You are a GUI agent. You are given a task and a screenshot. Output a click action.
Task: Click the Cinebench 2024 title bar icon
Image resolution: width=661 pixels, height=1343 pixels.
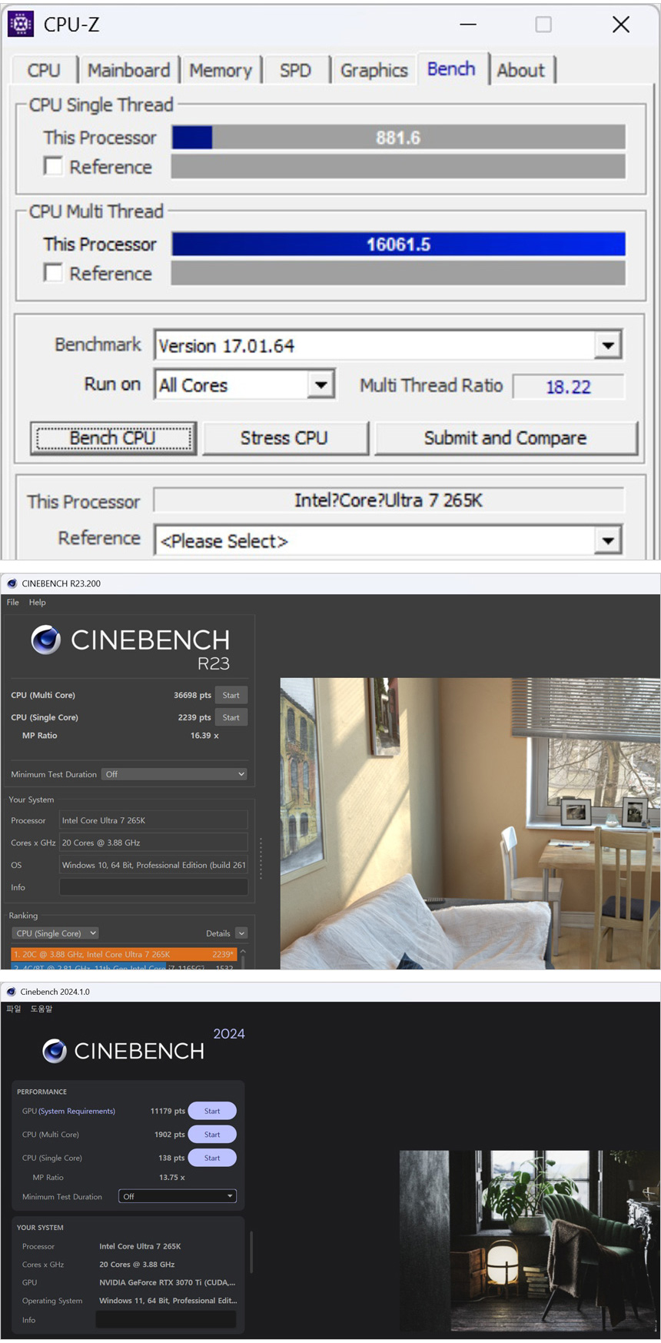(x=11, y=992)
